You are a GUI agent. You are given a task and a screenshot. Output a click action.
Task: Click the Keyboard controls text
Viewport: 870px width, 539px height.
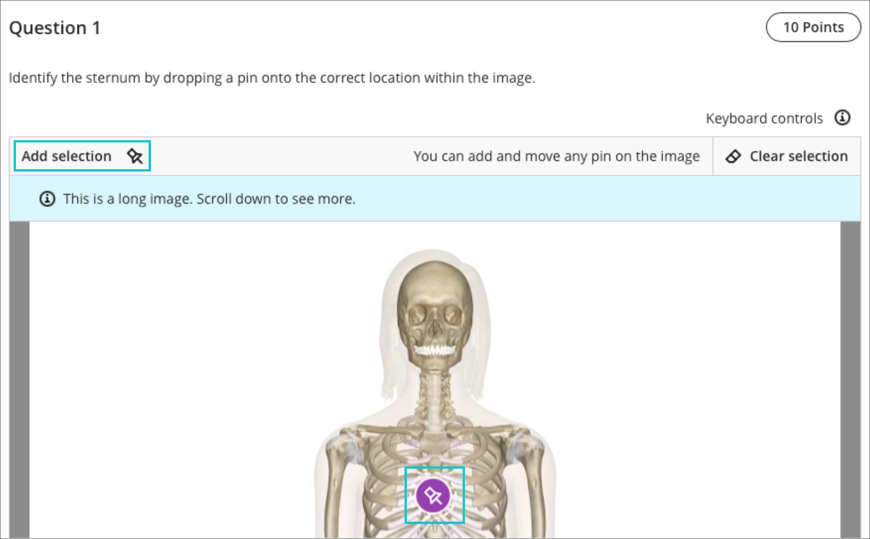(764, 119)
